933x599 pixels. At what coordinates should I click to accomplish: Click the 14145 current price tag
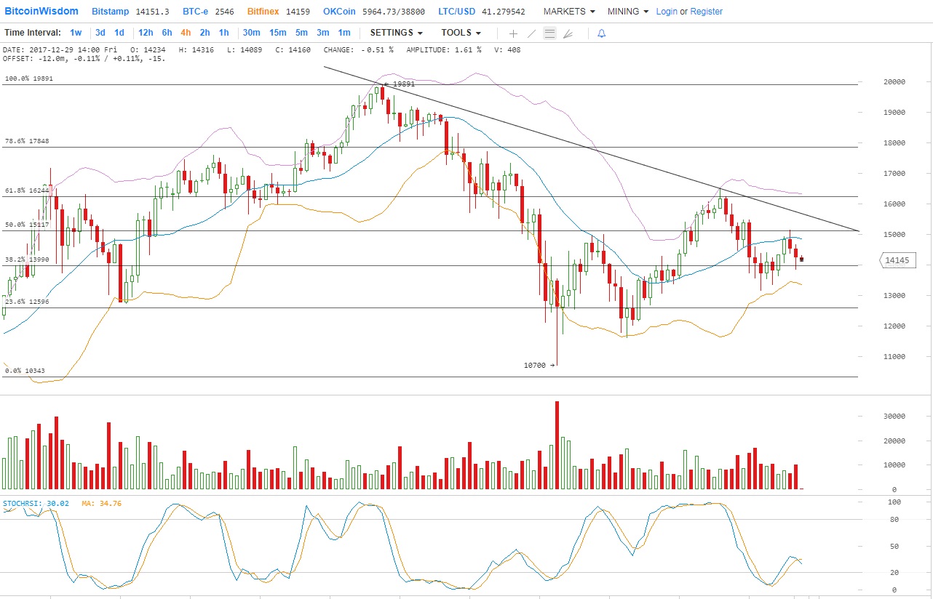point(899,260)
